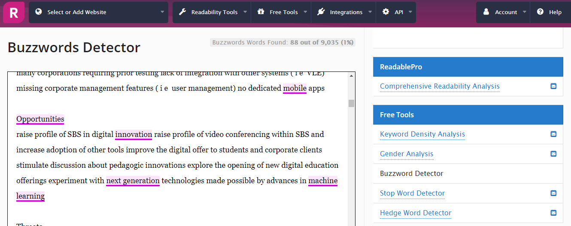Open the Help menu item

550,12
